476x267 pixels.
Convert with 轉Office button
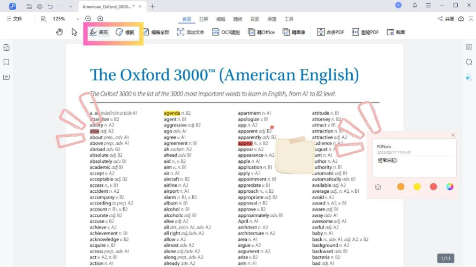tap(261, 32)
